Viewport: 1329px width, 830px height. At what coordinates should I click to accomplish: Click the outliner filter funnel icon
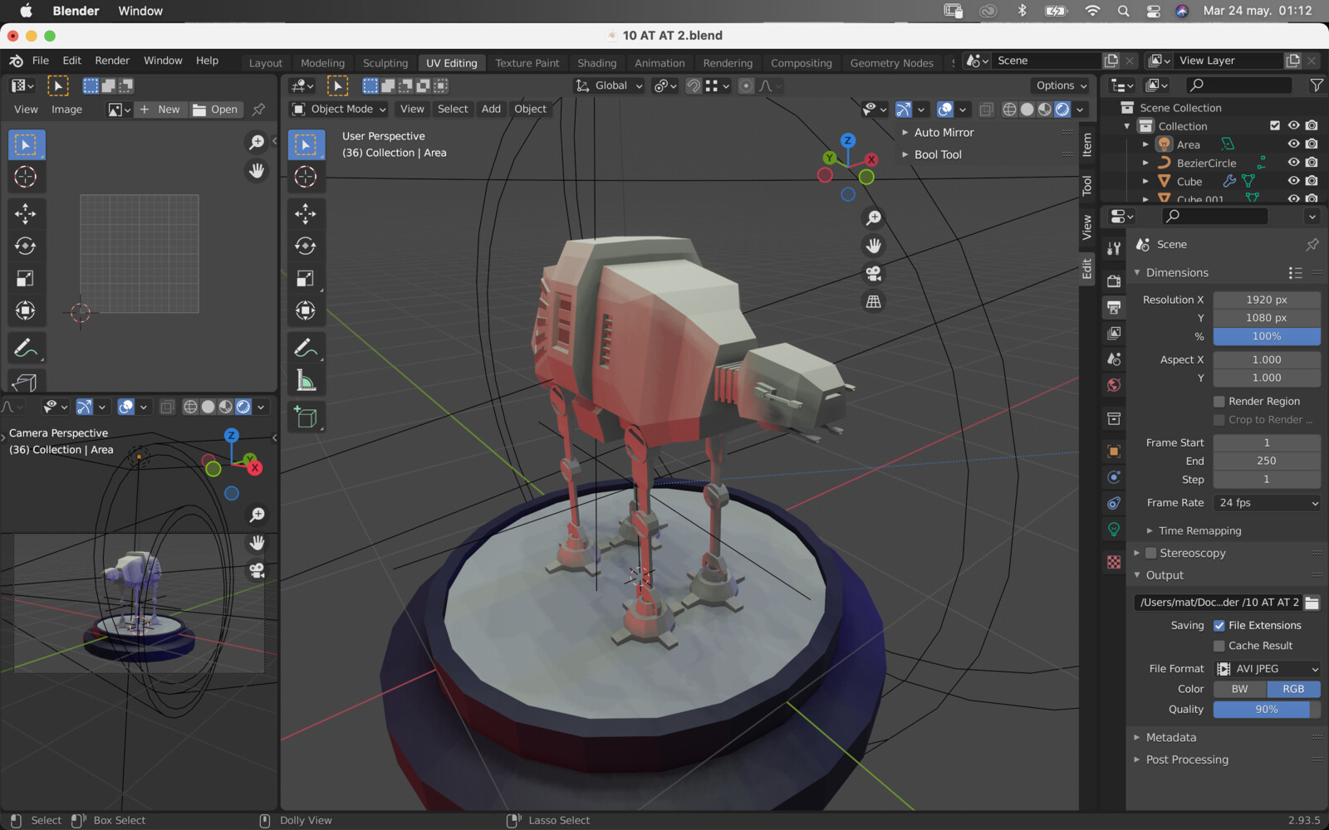(x=1316, y=85)
